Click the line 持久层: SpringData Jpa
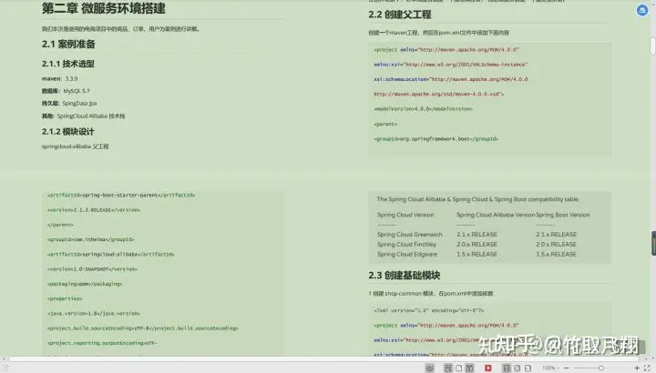This screenshot has height=373, width=656. (69, 103)
